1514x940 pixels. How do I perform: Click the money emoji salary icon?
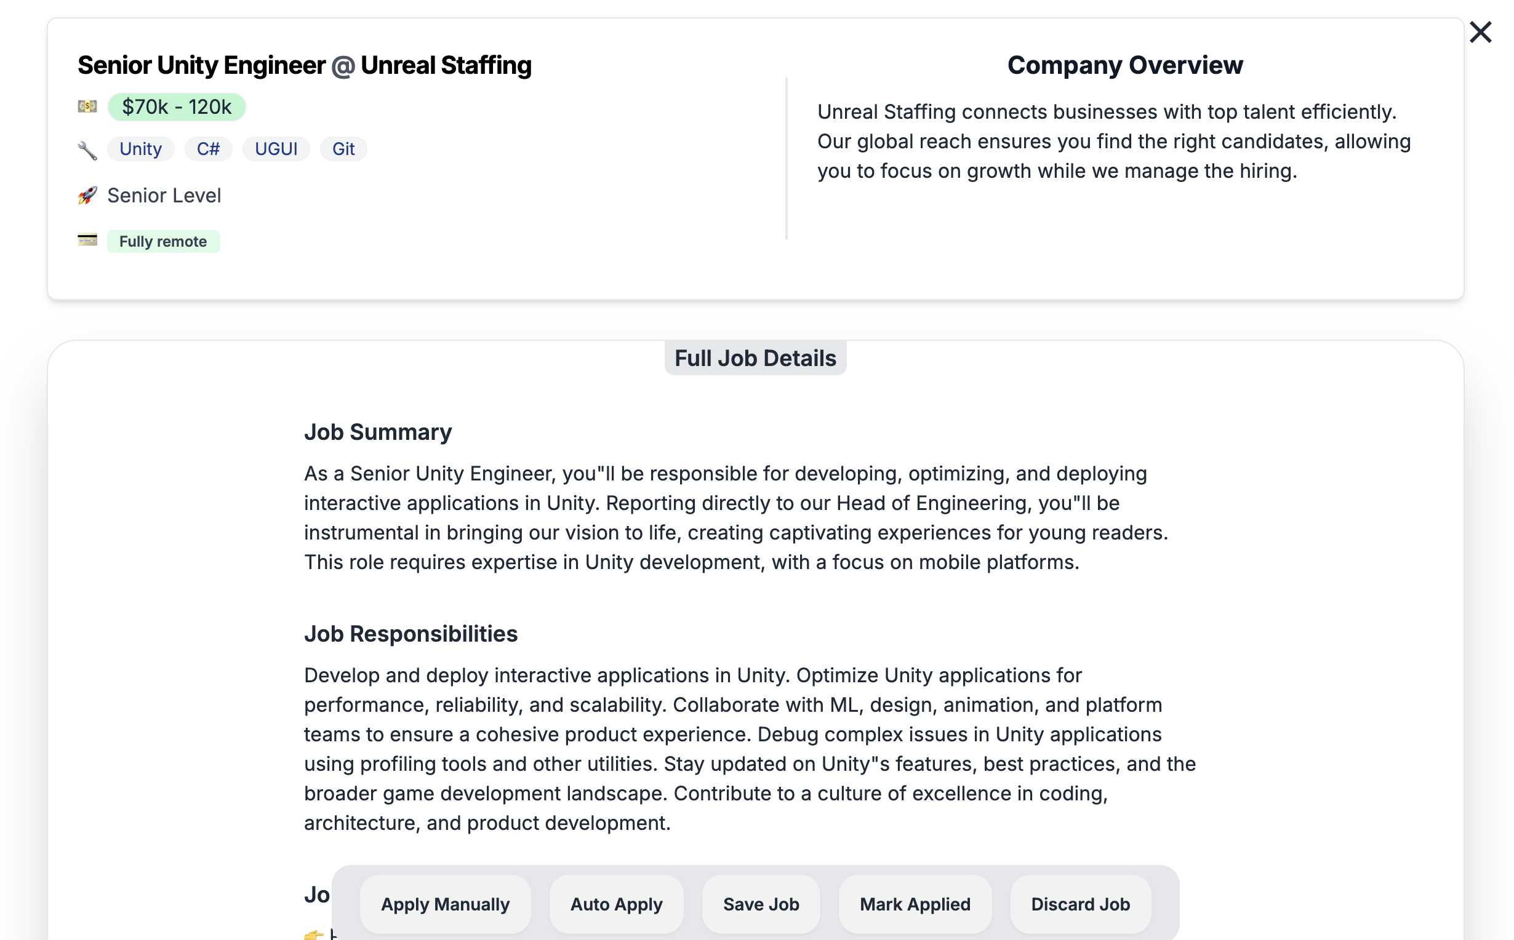point(87,106)
